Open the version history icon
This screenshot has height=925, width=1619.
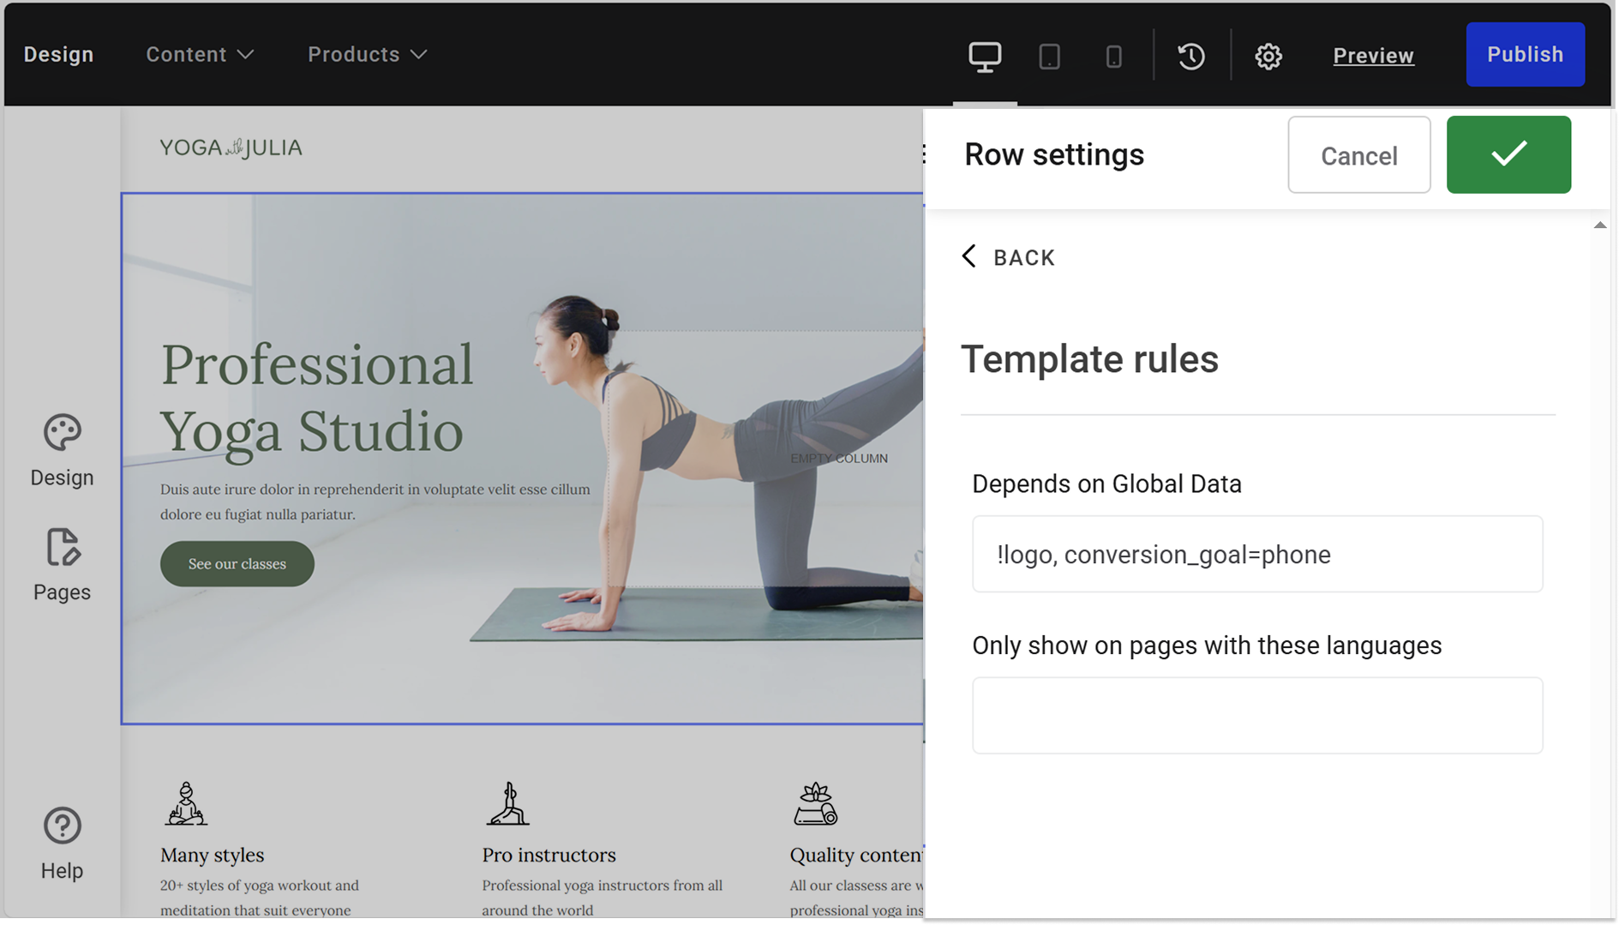(x=1190, y=57)
